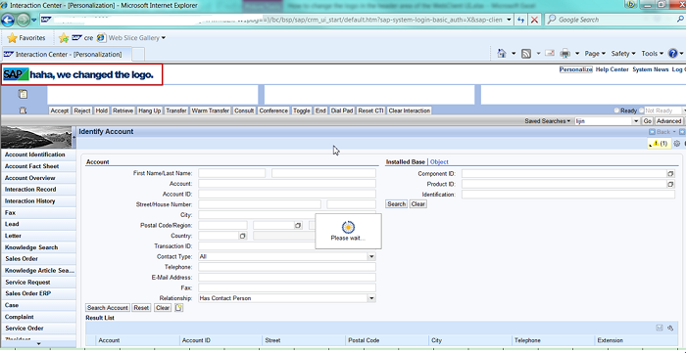Click the Stop loading X icon
Viewport: 686px width, 353px height.
coord(534,20)
